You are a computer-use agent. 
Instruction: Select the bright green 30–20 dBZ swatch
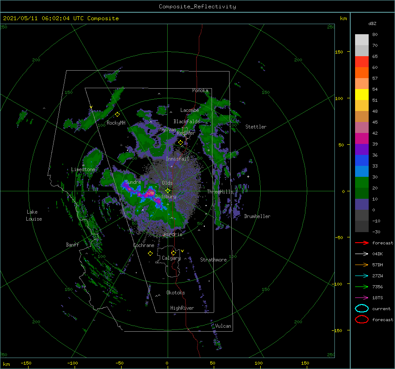point(362,182)
